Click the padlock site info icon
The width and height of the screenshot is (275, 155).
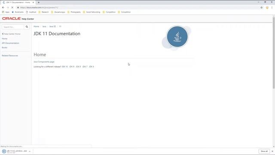(18, 8)
